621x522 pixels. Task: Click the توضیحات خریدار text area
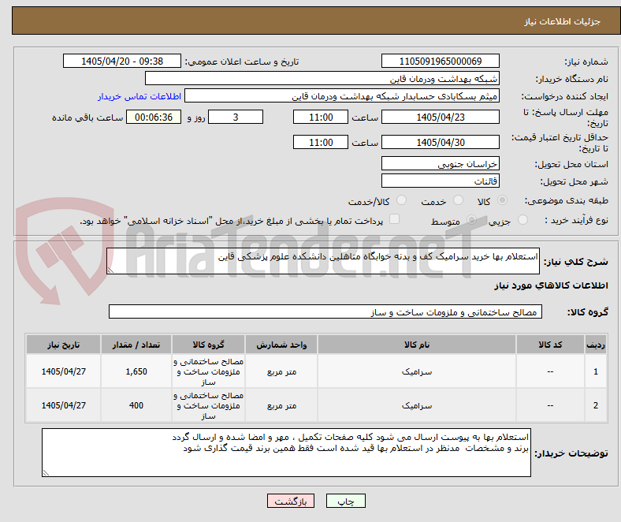[286, 453]
